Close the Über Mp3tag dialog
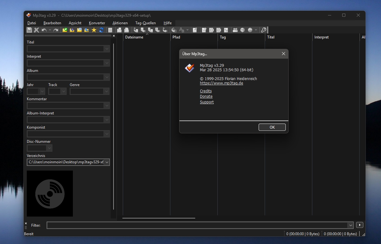The height and width of the screenshot is (244, 381). (283, 54)
